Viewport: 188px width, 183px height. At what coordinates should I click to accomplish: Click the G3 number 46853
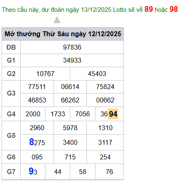[x=37, y=100]
